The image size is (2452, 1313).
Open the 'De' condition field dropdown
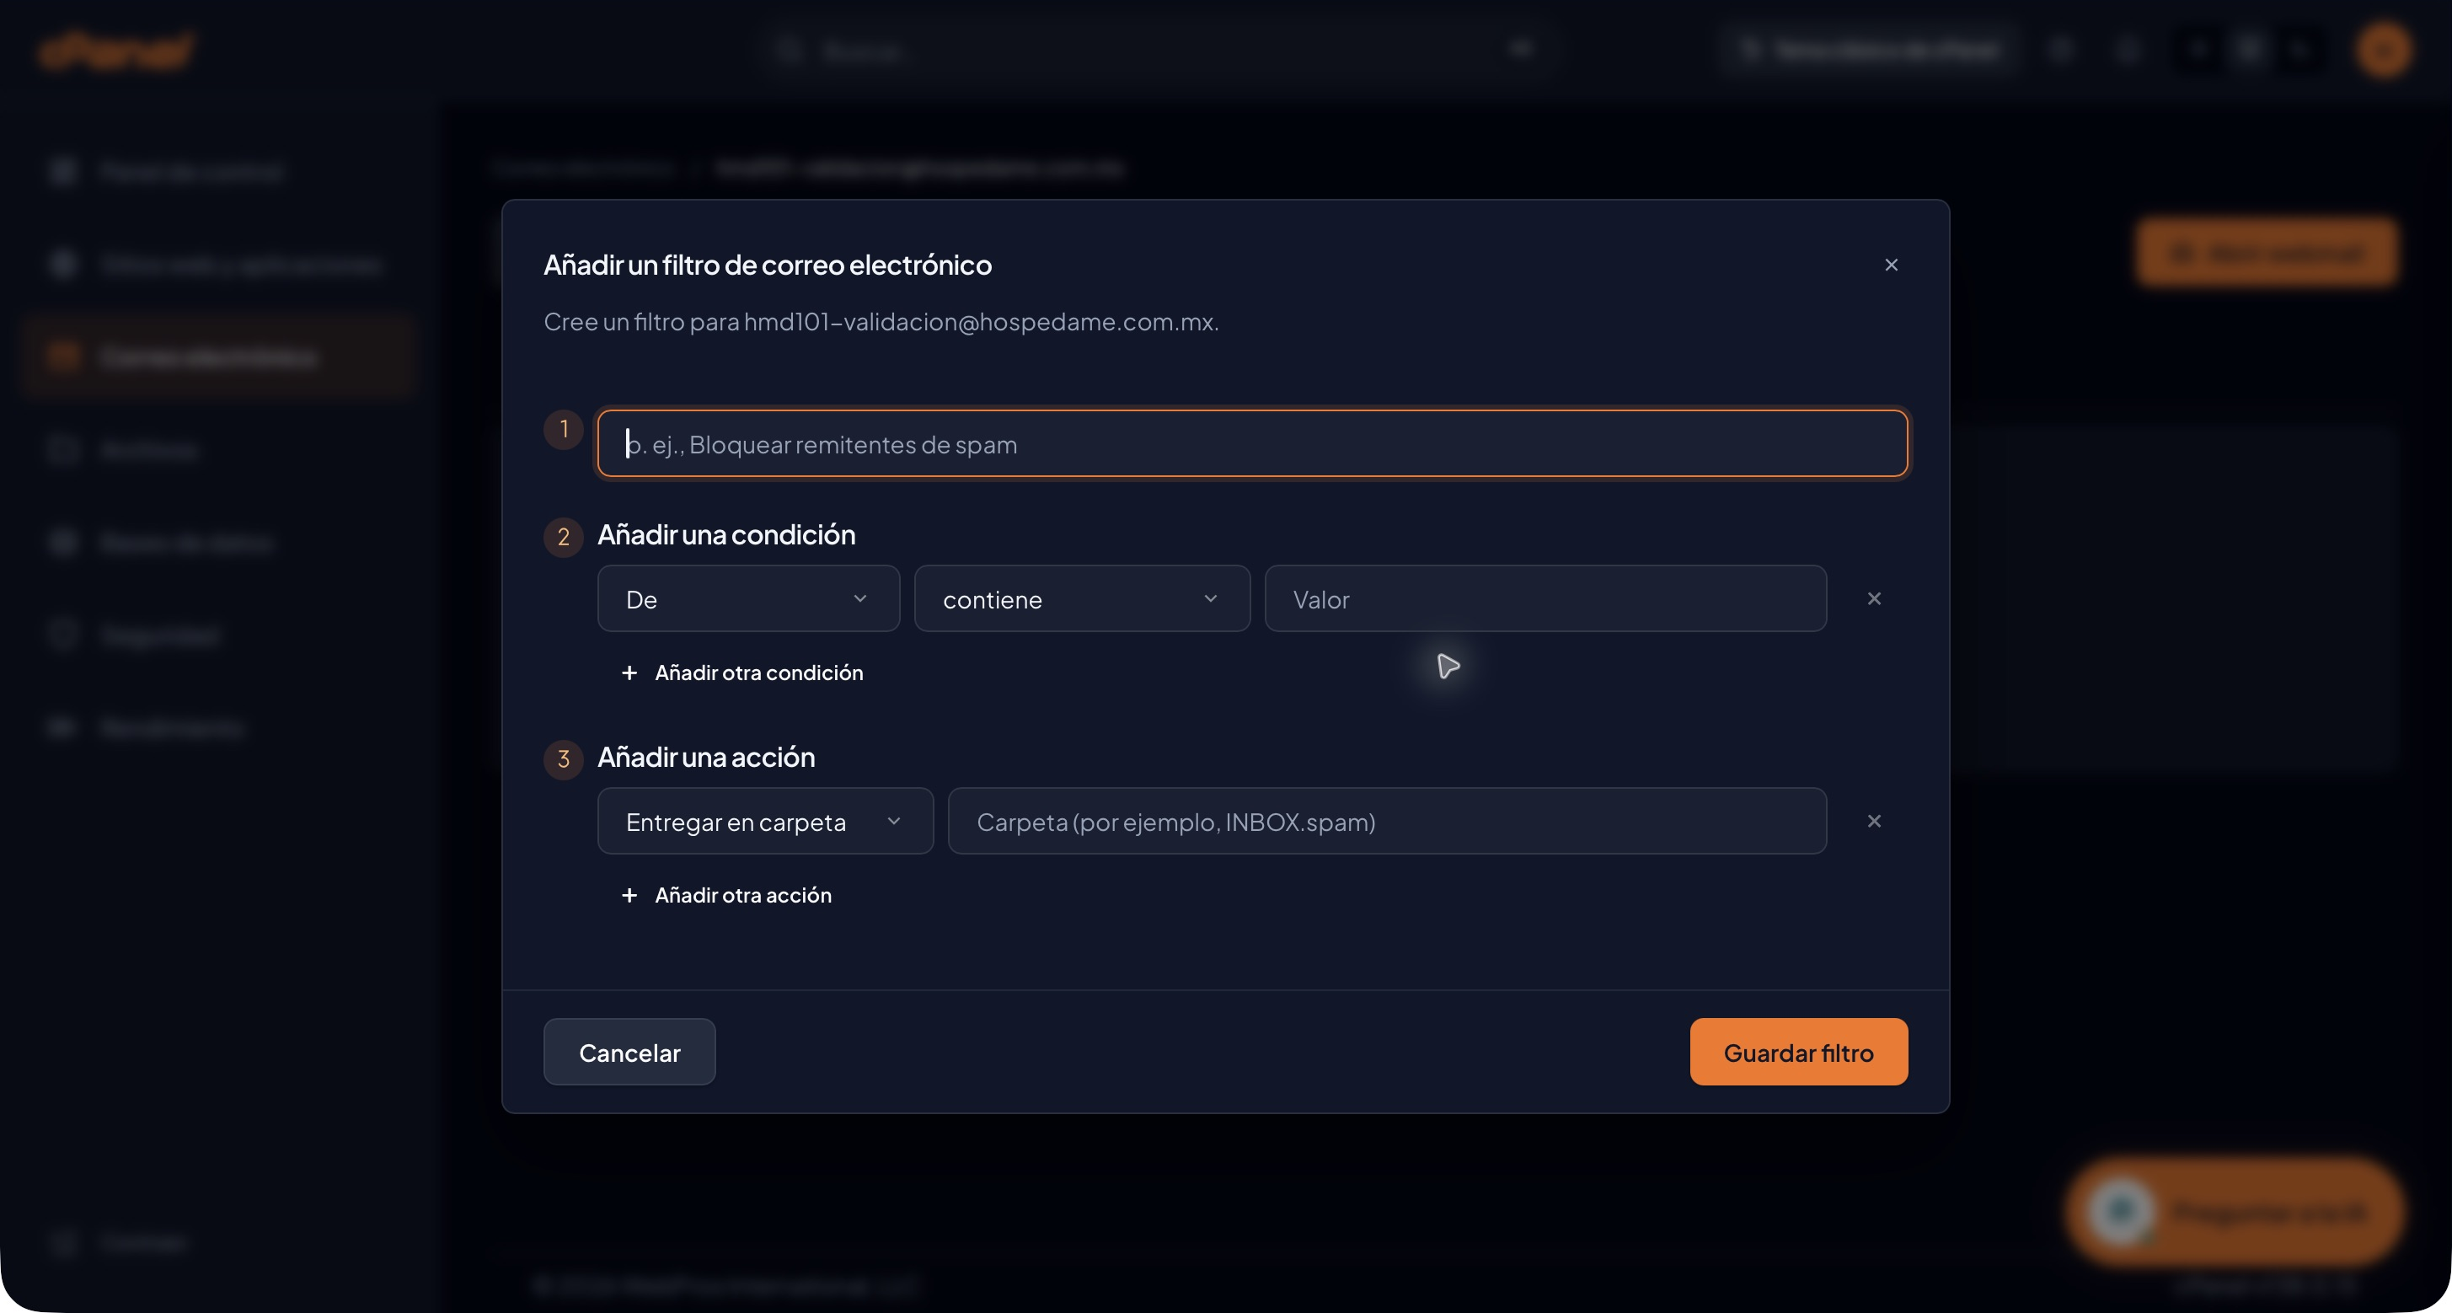click(x=748, y=599)
